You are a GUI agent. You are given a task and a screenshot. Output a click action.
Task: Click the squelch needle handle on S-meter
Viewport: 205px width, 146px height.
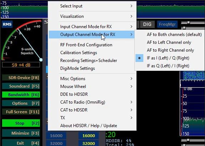point(41,60)
